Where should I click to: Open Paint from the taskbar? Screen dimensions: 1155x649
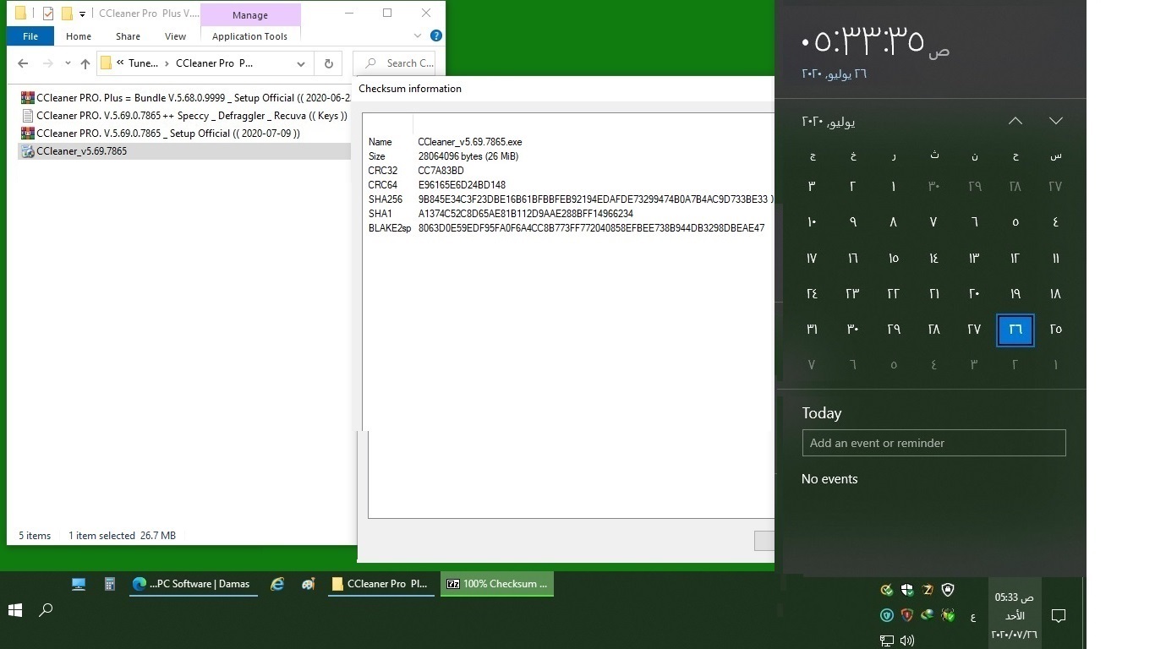309,584
